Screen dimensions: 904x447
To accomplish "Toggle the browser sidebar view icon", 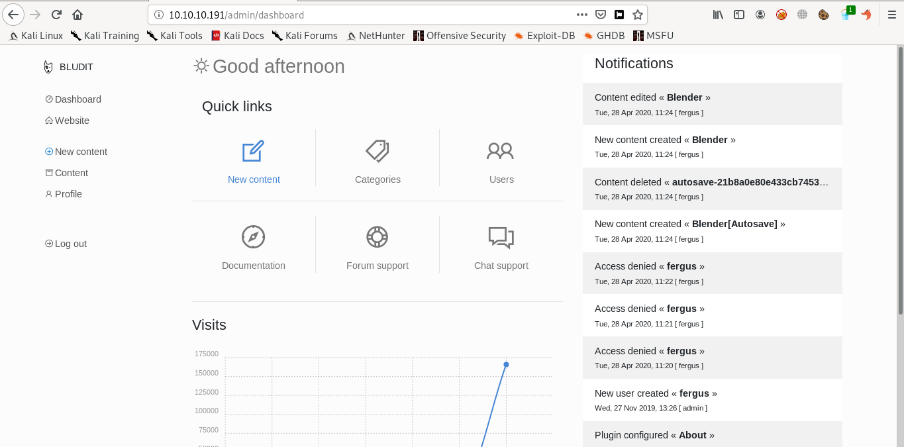I will [x=739, y=15].
